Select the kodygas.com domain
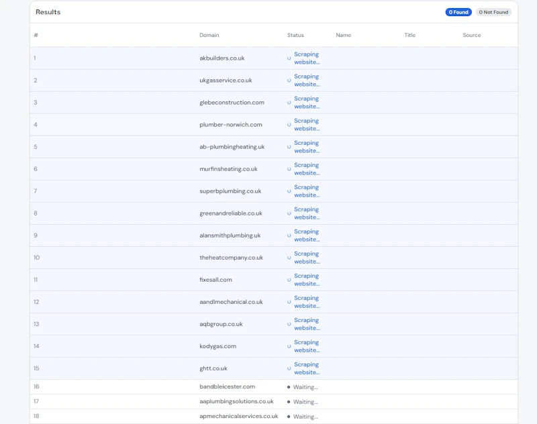The width and height of the screenshot is (537, 424). (217, 346)
